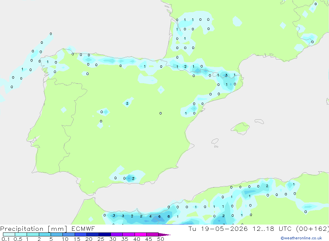This screenshot has width=329, height=241.
Task: Open the weatheronline.co.uk copyright link
Action: [301, 238]
